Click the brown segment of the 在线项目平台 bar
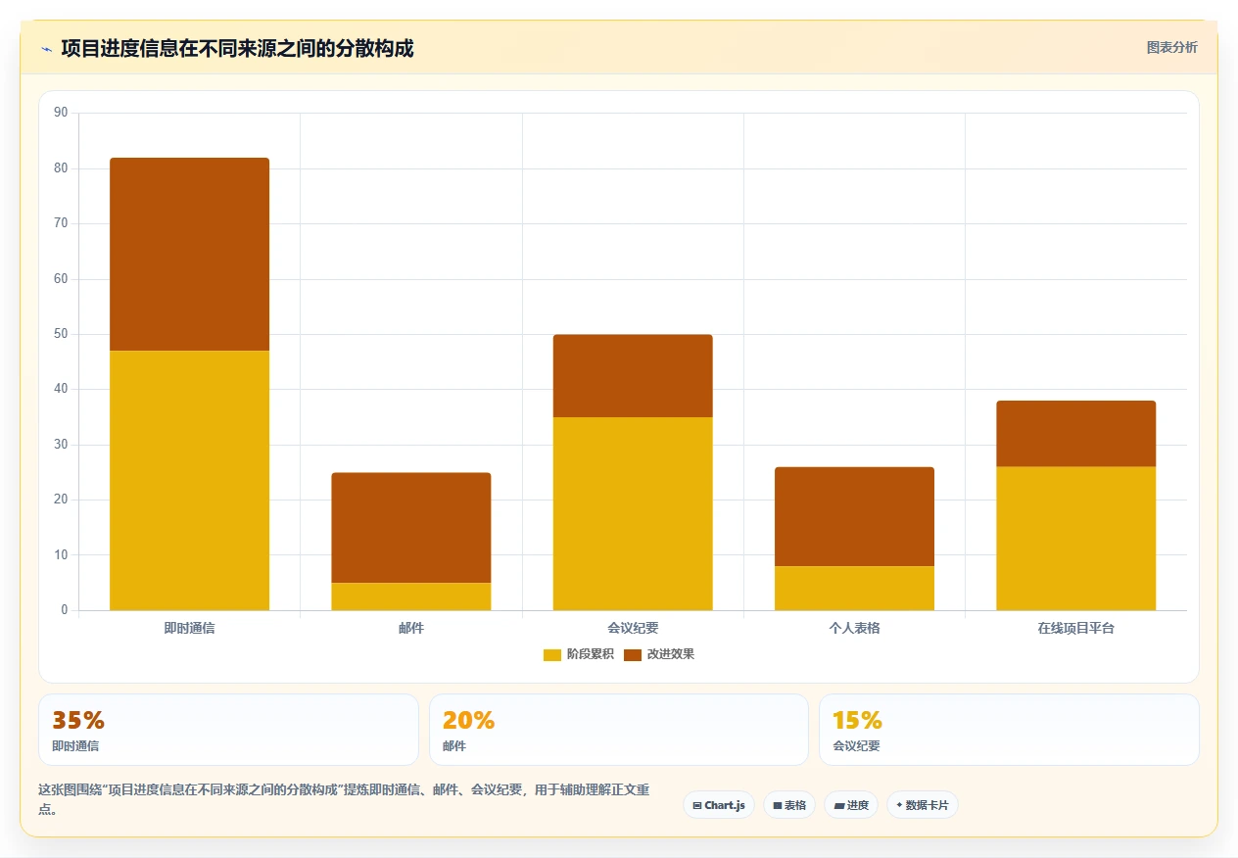Screen dimensions: 1238x858 [1075, 434]
